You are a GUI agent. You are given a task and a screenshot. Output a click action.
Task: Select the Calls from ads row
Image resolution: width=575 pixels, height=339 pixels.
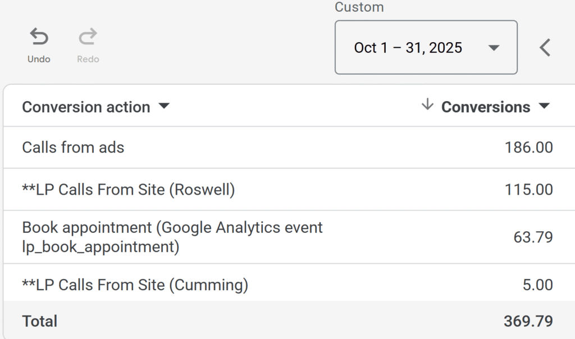pos(289,147)
